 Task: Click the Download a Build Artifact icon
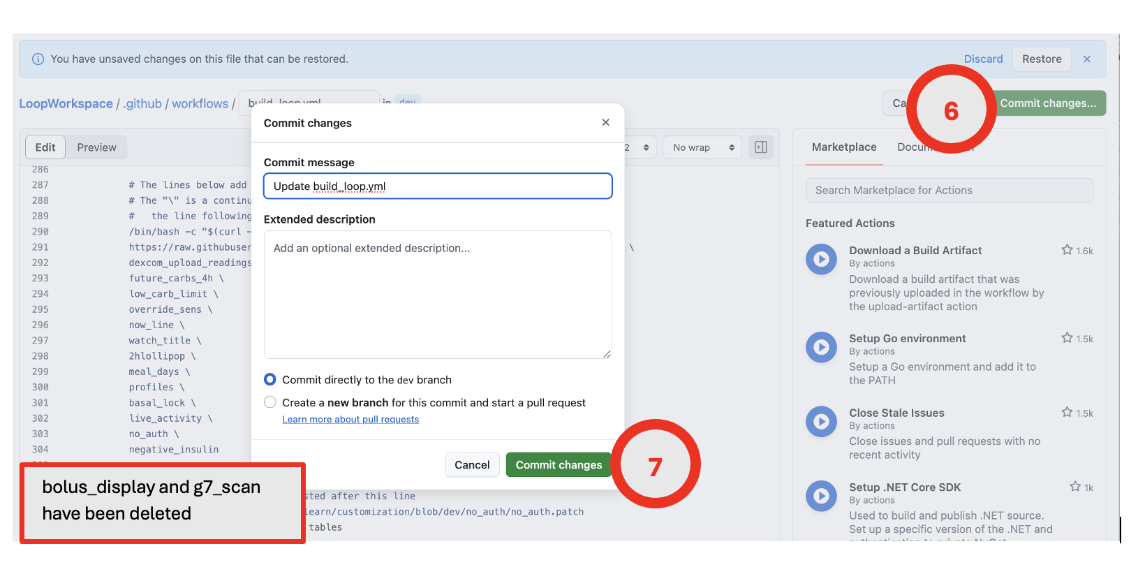[x=821, y=259]
